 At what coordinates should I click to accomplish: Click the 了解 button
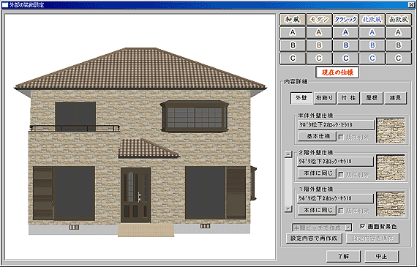343,256
